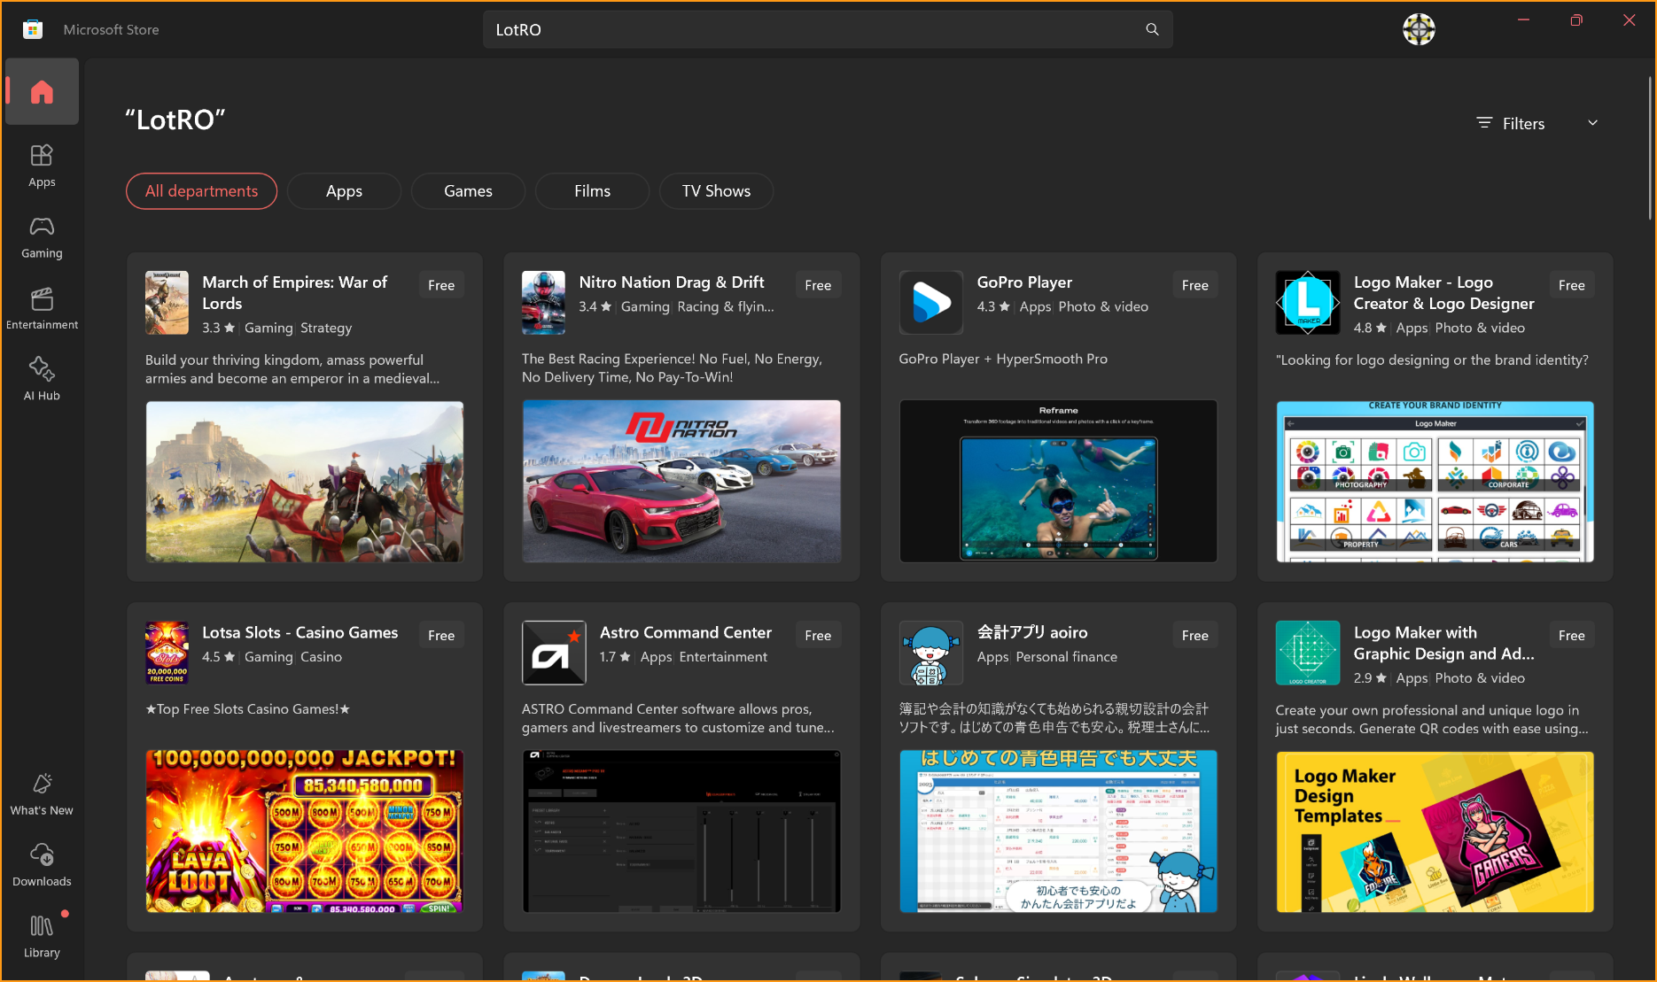Open Lotsa Slots app icon
This screenshot has height=982, width=1657.
click(167, 653)
